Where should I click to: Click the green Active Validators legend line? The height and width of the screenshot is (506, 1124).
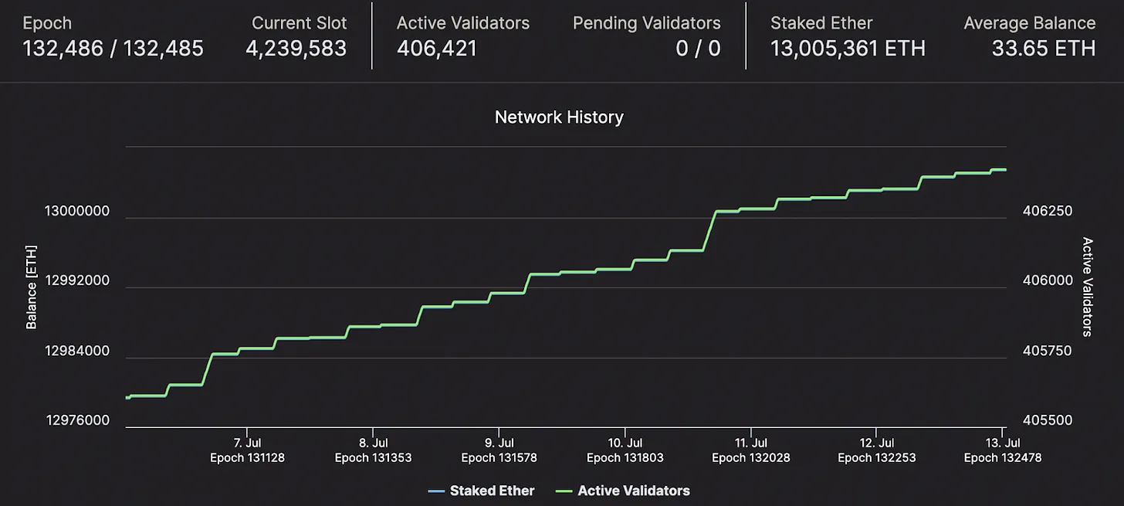(x=564, y=491)
